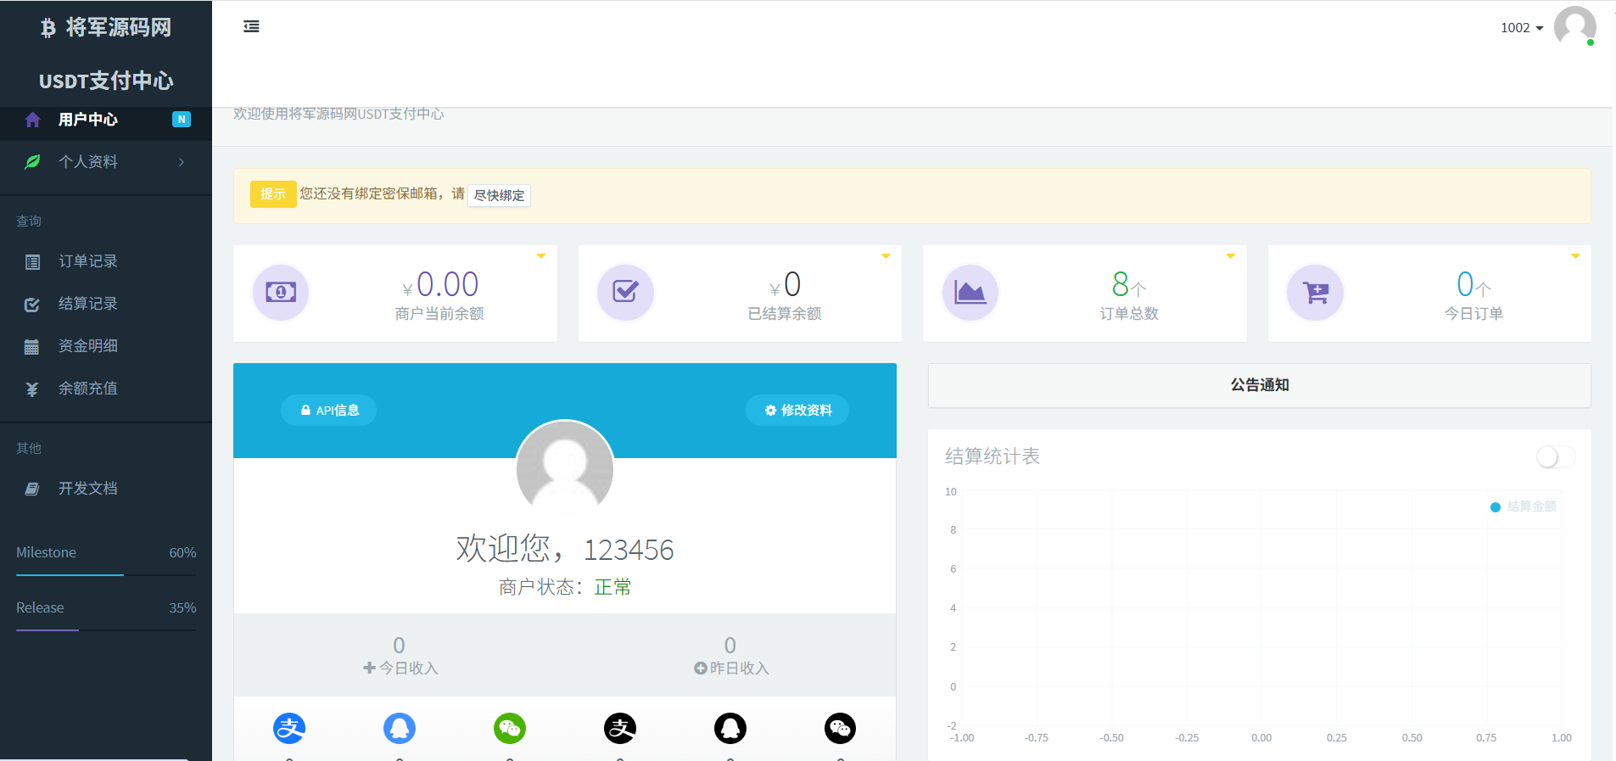Click the 已结算余额 value ¥0
Screen dimensions: 1616x761
click(785, 284)
